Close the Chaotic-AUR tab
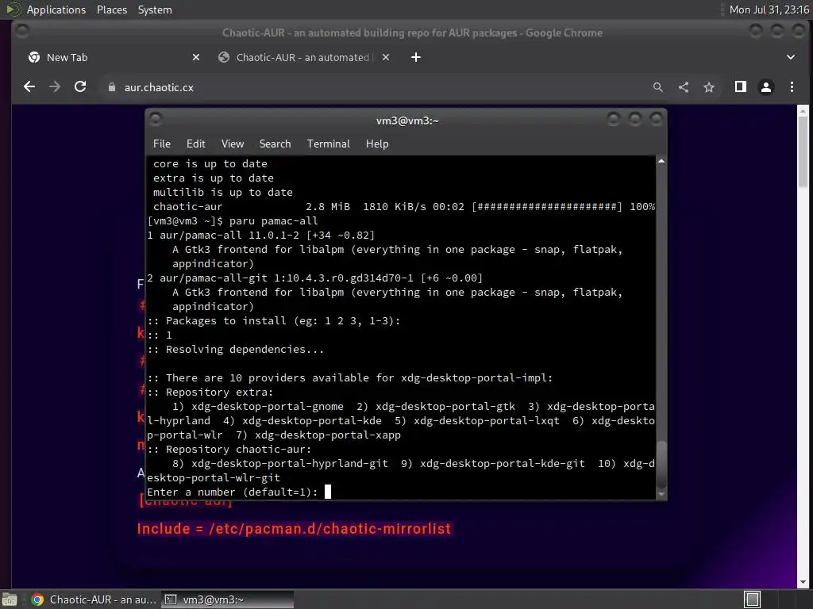 [385, 57]
